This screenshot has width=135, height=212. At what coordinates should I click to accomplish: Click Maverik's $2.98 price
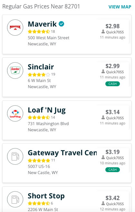click(112, 26)
